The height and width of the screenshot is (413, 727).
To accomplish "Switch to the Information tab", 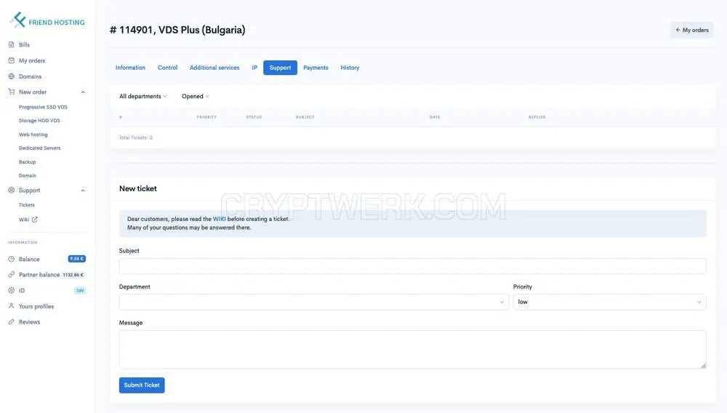I will 130,68.
